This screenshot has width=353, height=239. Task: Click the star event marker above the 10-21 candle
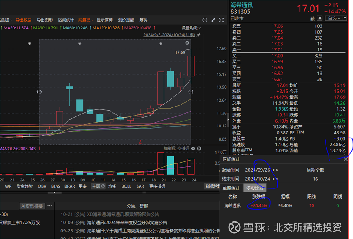(160, 44)
